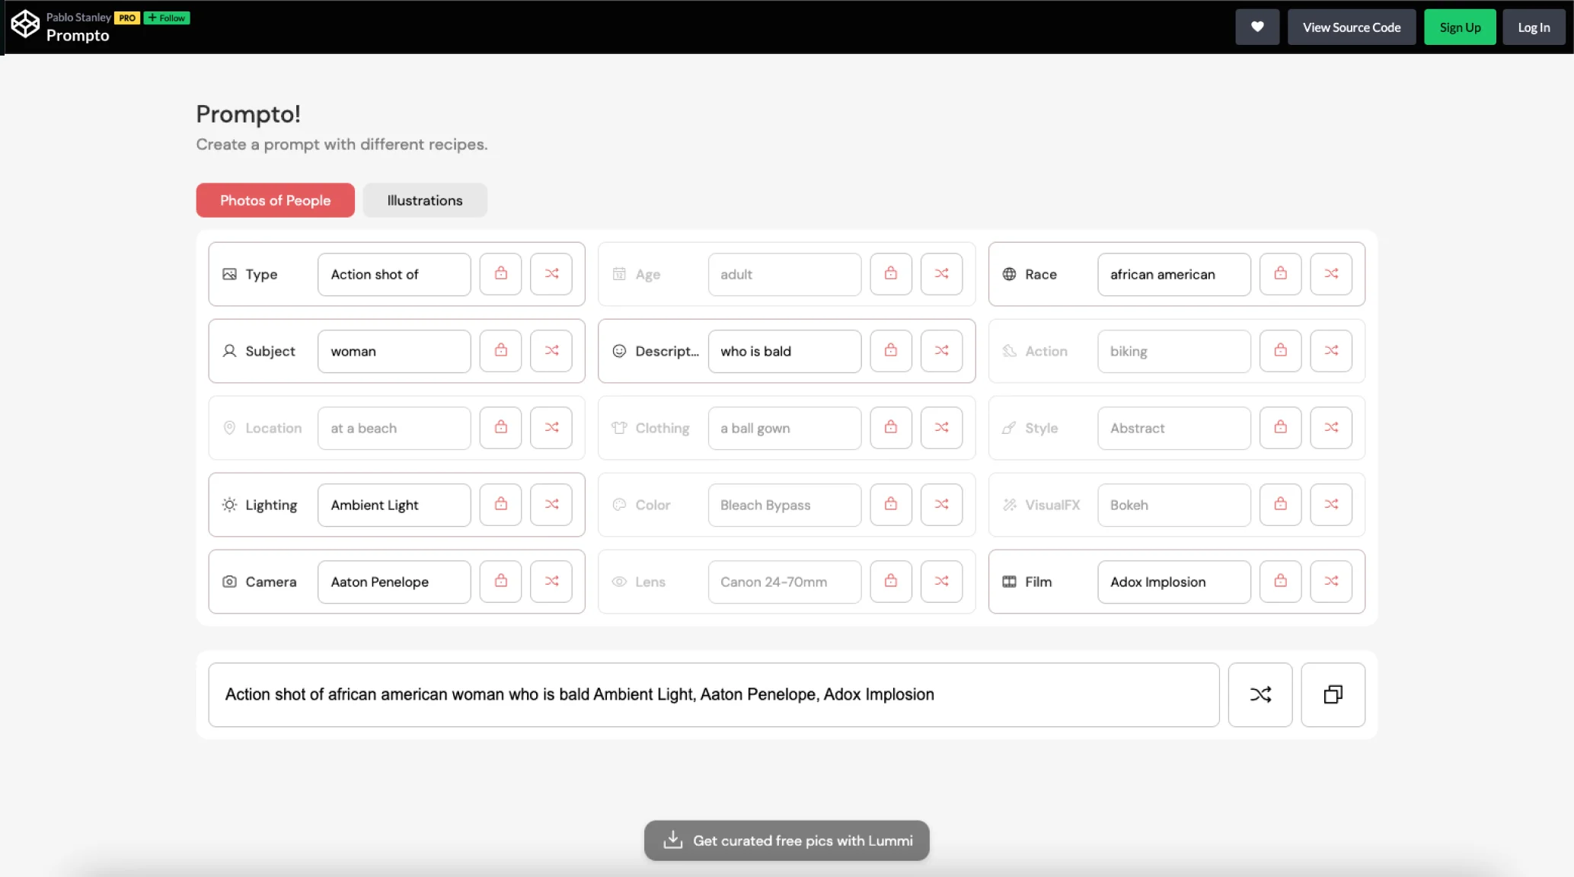Edit the Action field 'biking'
This screenshot has height=877, width=1574.
coord(1173,351)
